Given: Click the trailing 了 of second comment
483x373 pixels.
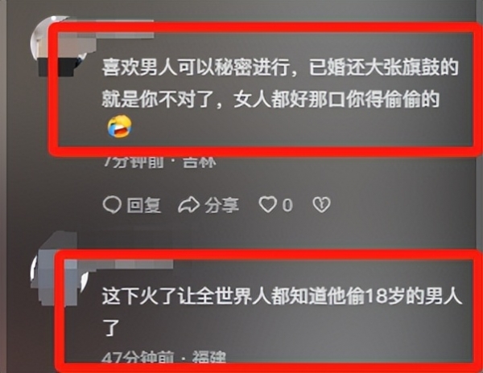Looking at the screenshot, I should [x=111, y=328].
